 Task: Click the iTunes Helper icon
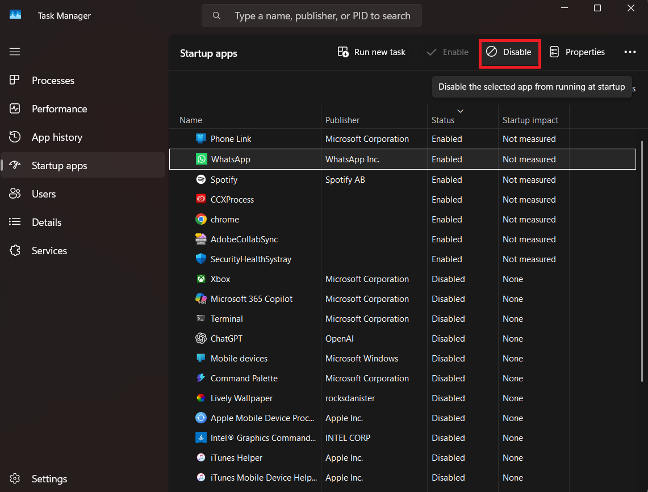[201, 457]
